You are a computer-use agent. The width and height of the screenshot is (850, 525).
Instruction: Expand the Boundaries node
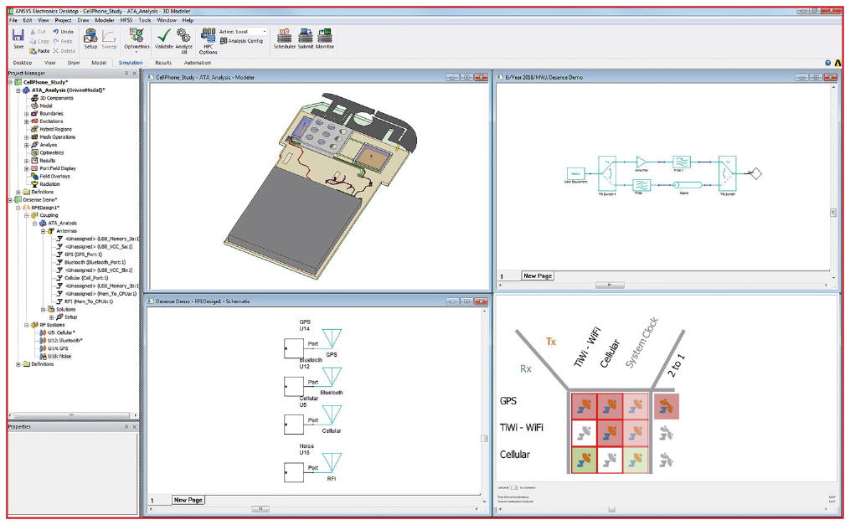click(x=27, y=114)
